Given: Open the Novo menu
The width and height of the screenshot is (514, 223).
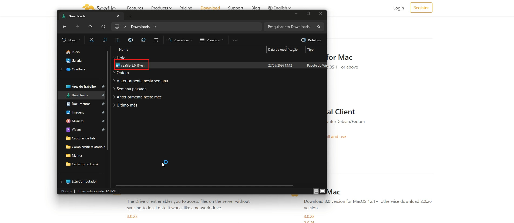Looking at the screenshot, I should click(x=71, y=40).
